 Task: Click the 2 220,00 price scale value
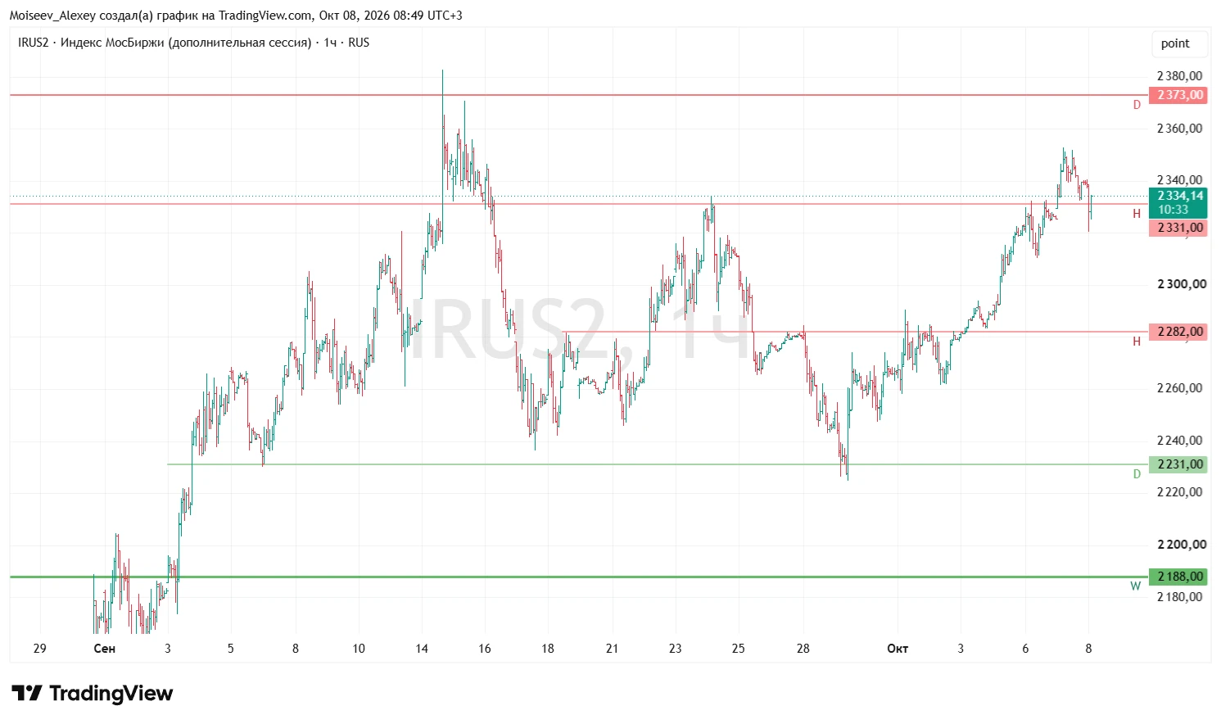click(1179, 492)
